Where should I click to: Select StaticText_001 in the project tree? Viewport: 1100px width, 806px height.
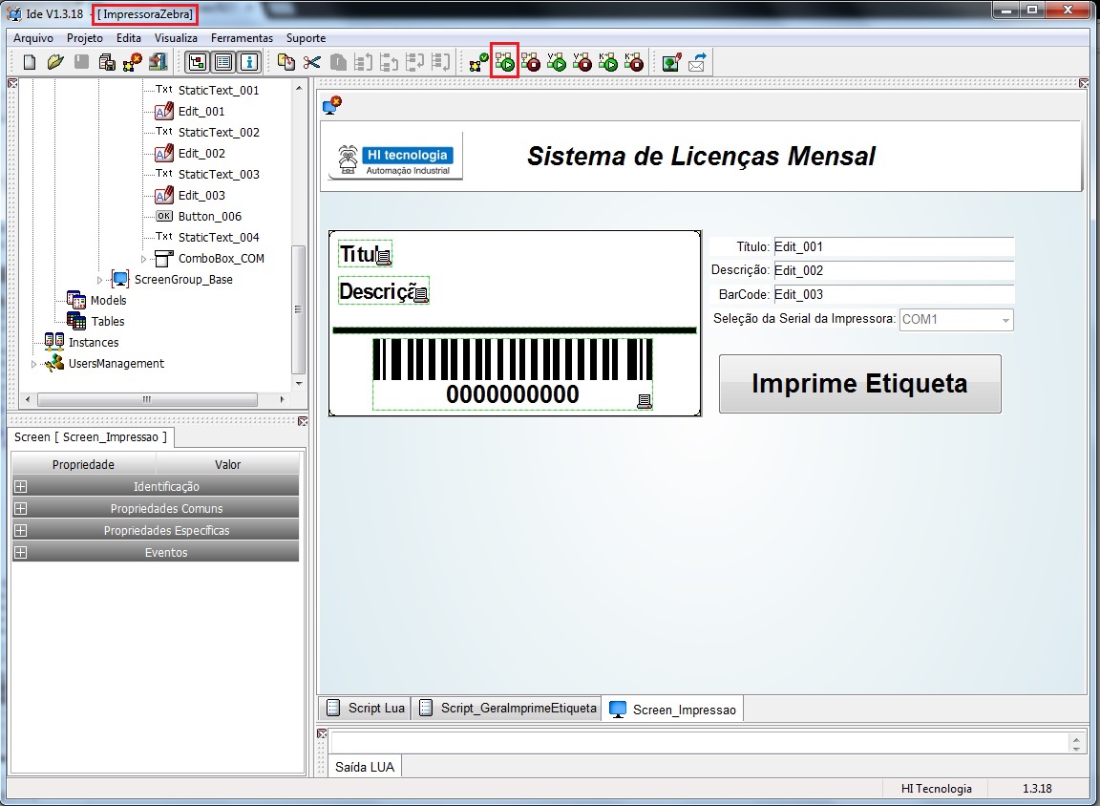(x=218, y=90)
